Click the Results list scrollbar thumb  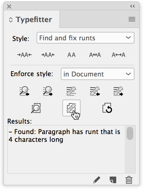130,133
